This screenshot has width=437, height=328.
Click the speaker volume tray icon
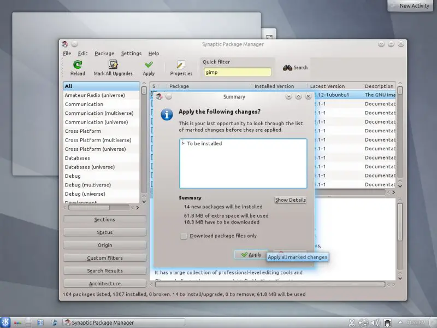[x=375, y=323]
